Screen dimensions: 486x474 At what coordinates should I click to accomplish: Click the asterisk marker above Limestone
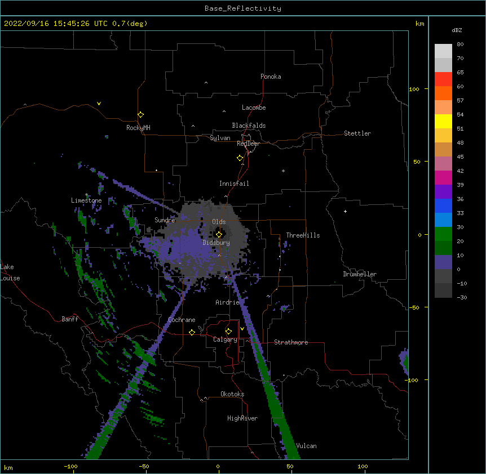click(87, 195)
